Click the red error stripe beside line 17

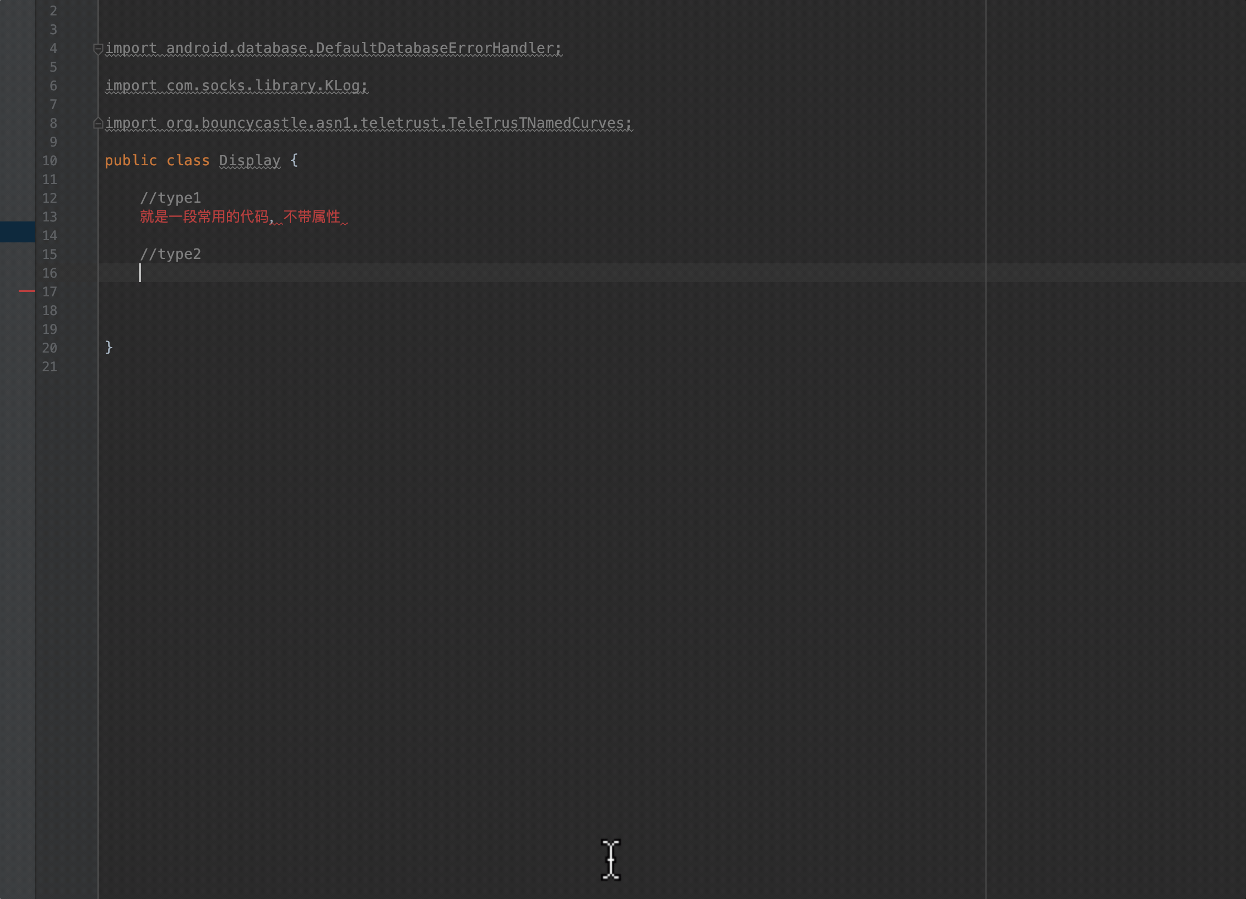pyautogui.click(x=26, y=291)
